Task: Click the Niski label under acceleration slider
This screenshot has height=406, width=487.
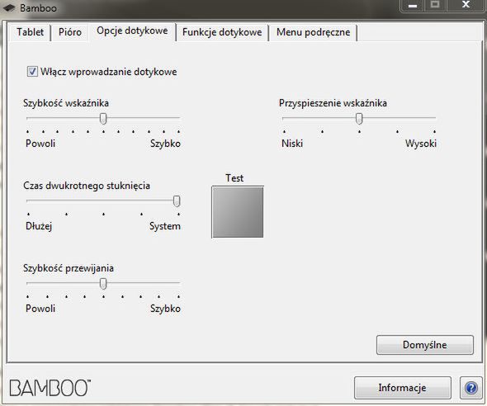Action: [x=292, y=144]
